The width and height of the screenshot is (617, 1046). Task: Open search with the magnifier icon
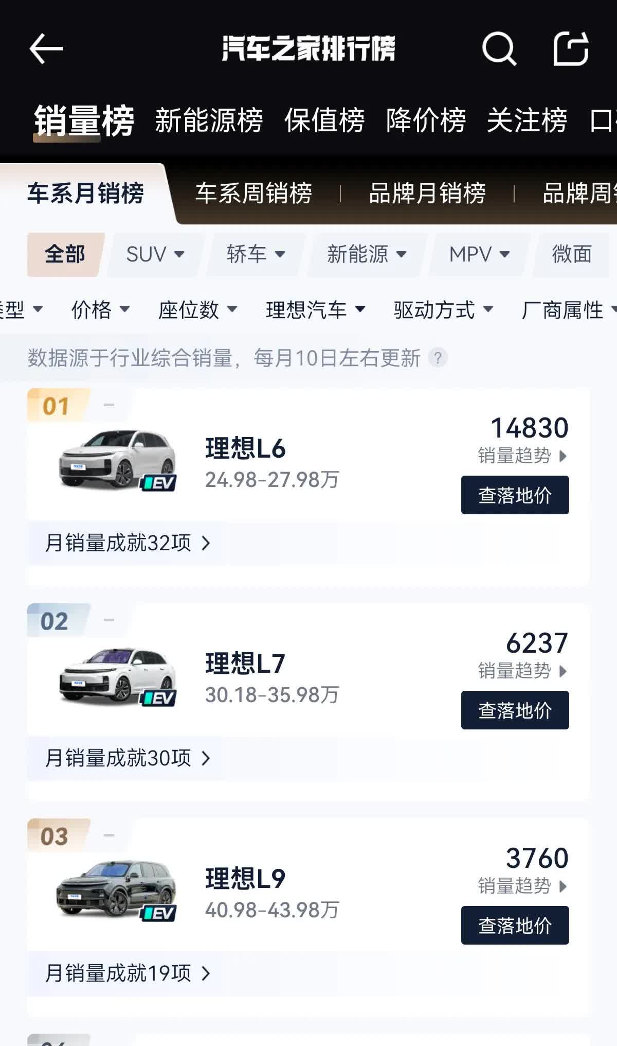coord(498,49)
